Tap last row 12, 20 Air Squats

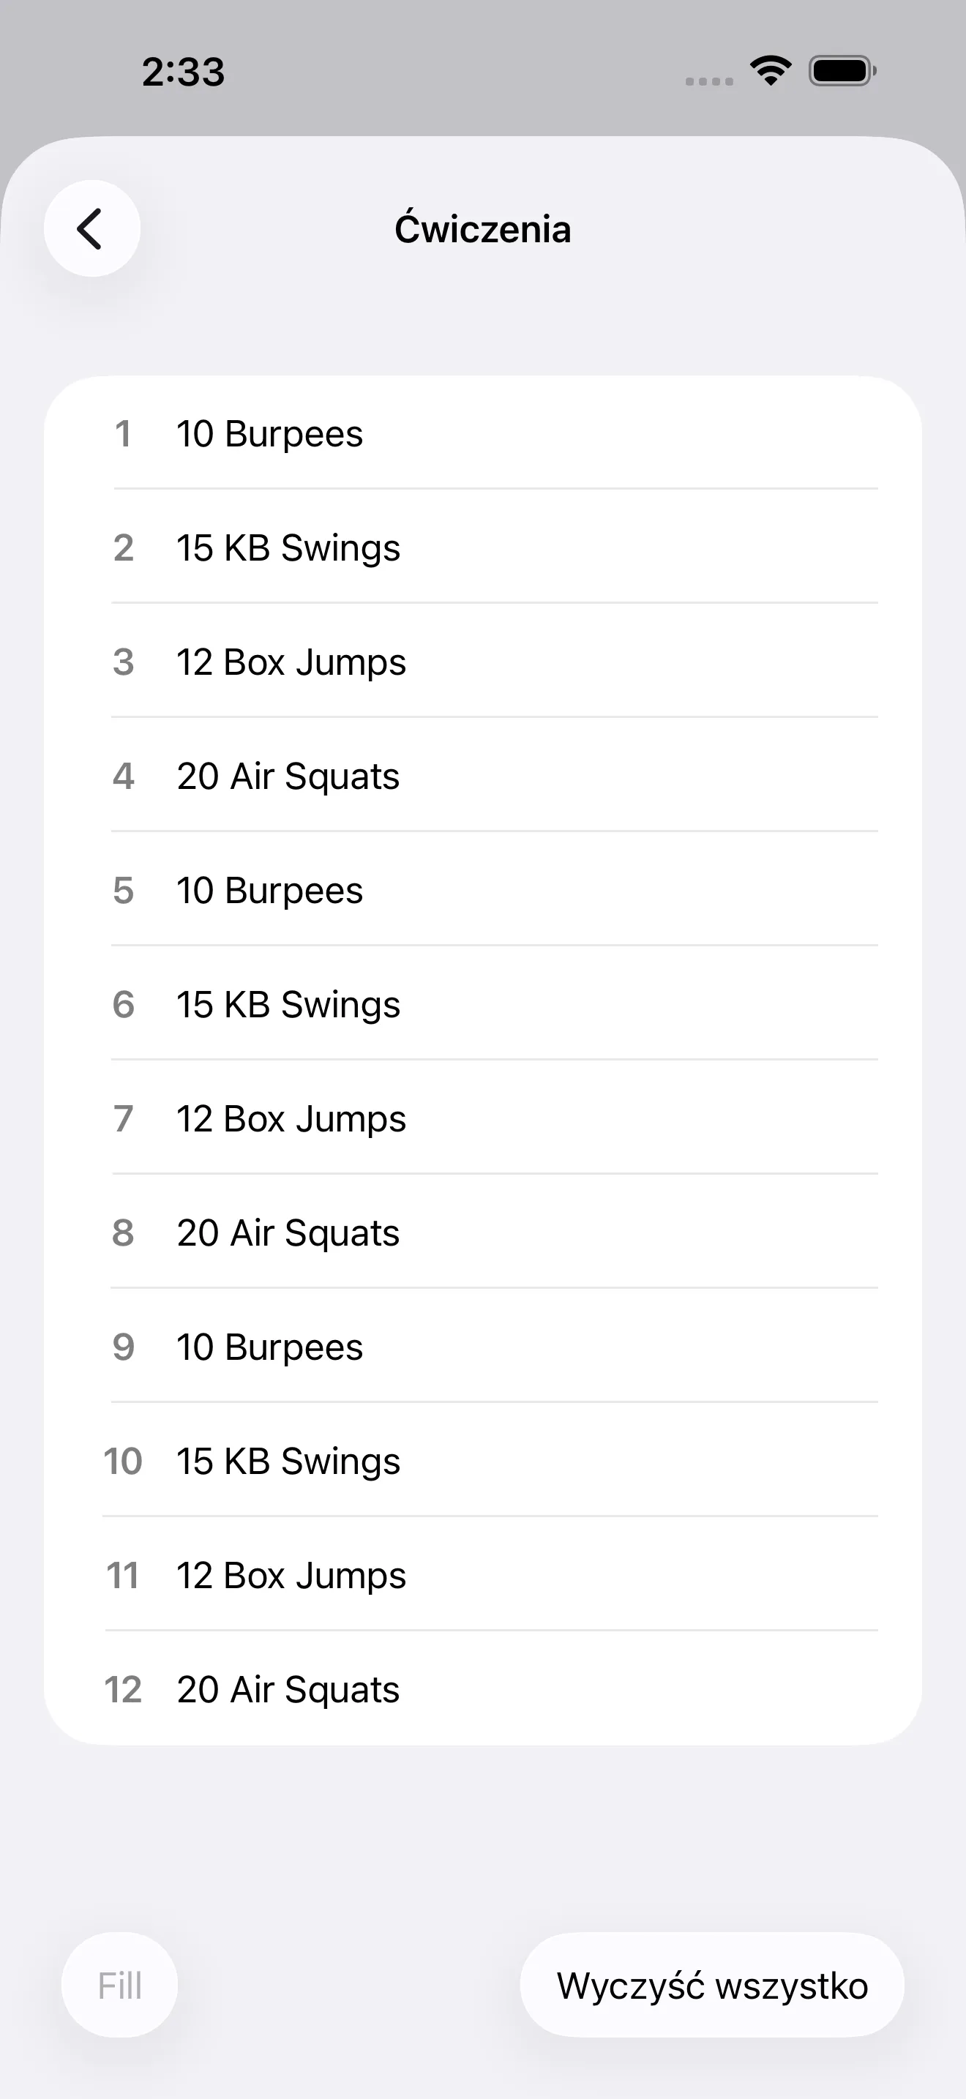tap(482, 1688)
